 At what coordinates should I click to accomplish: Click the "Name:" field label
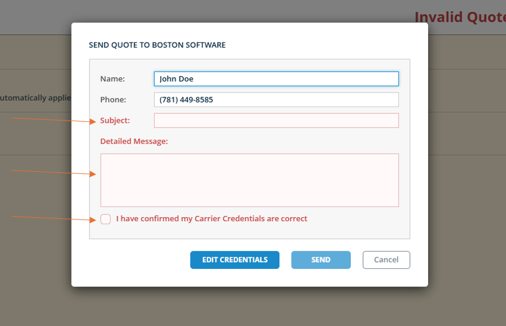point(113,79)
